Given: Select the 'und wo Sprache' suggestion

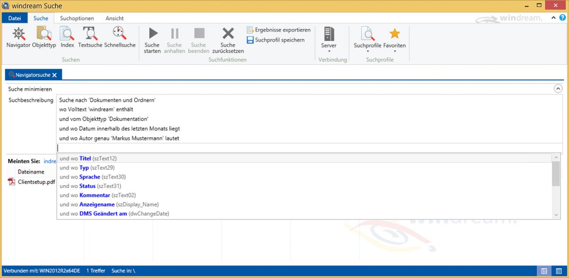Looking at the screenshot, I should (x=89, y=177).
